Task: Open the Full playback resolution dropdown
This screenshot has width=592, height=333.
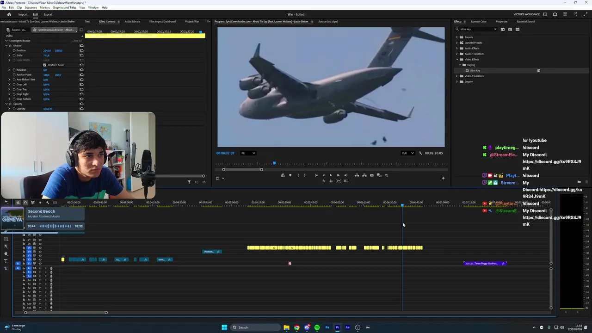Action: click(x=407, y=153)
